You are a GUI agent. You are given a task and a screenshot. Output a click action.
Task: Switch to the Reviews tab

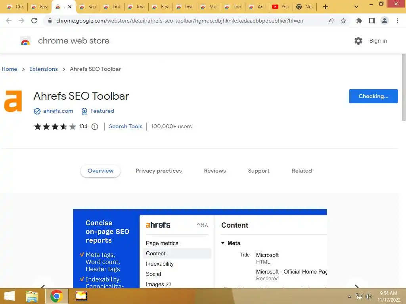(x=215, y=171)
